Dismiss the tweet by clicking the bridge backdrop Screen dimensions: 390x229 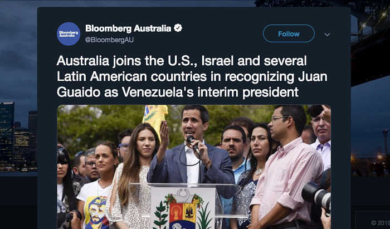click(370, 42)
